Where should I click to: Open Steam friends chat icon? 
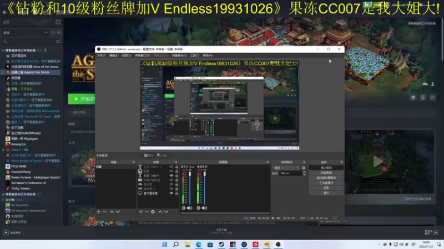(x=436, y=232)
